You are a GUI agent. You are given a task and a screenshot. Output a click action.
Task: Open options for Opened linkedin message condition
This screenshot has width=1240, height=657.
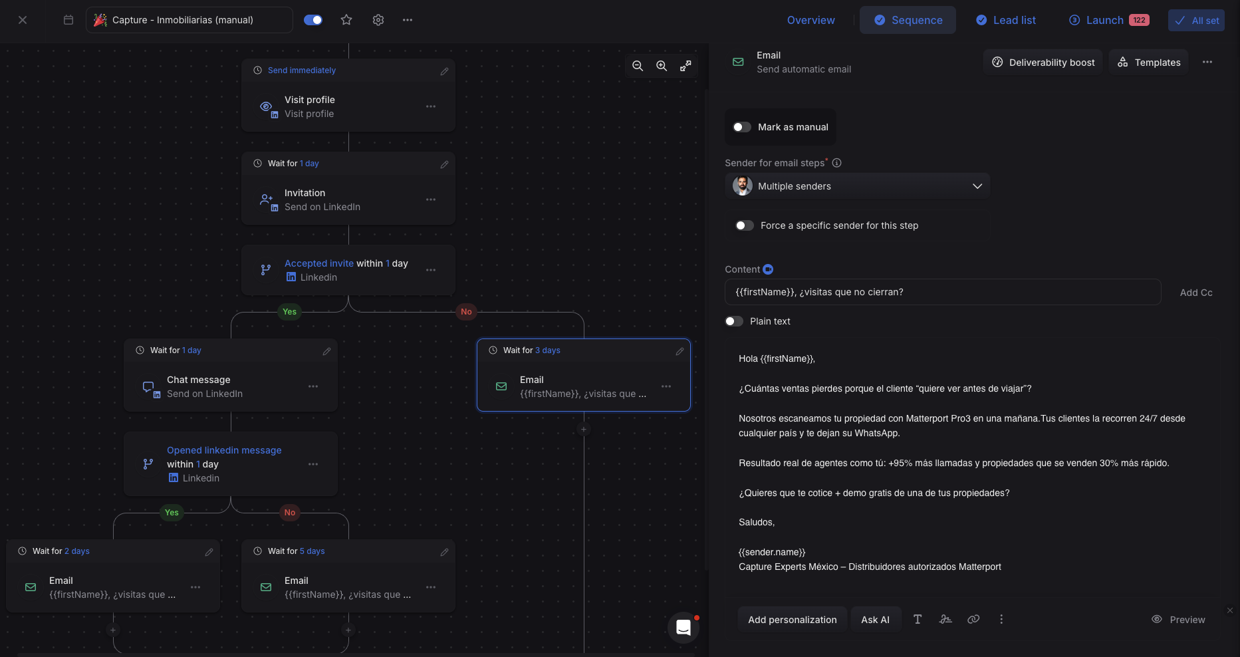click(x=313, y=464)
